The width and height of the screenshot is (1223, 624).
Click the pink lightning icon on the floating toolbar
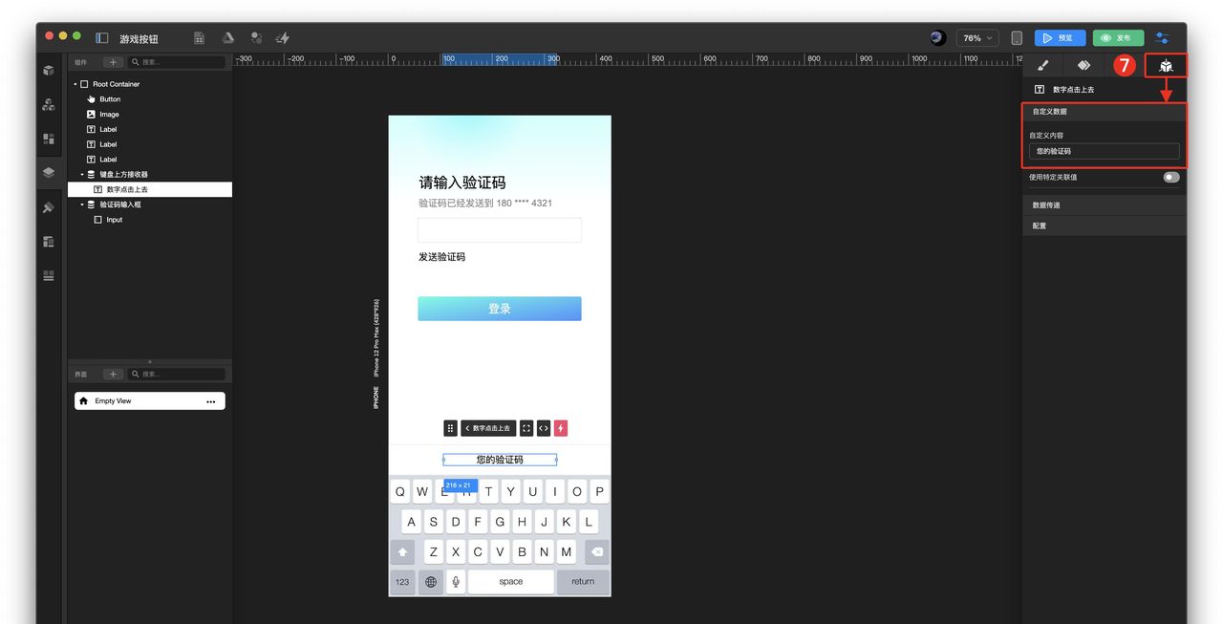(561, 428)
